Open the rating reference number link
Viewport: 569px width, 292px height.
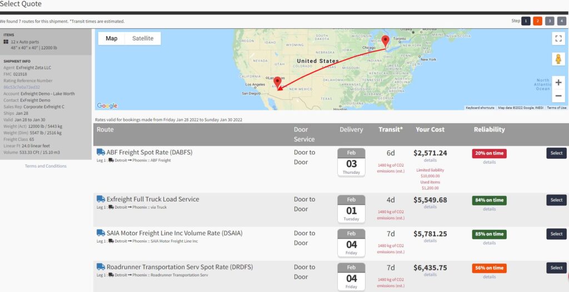point(22,87)
